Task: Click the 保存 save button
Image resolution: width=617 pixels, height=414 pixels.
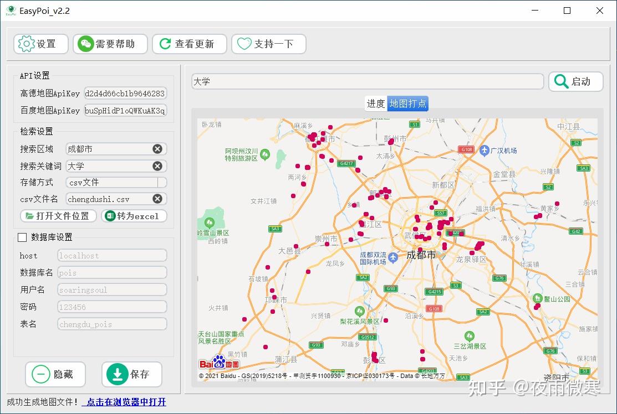Action: pos(132,374)
